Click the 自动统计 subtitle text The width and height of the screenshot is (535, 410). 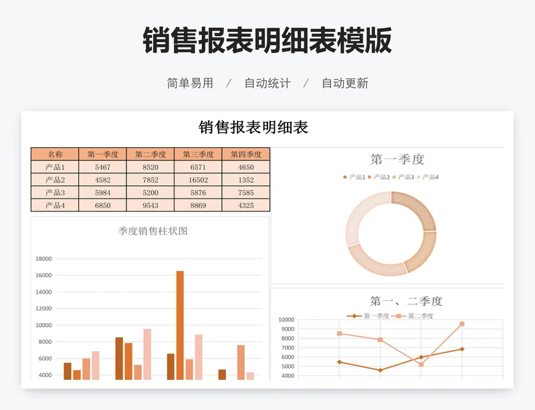267,83
